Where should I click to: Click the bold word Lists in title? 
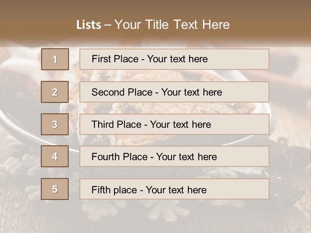(x=89, y=25)
